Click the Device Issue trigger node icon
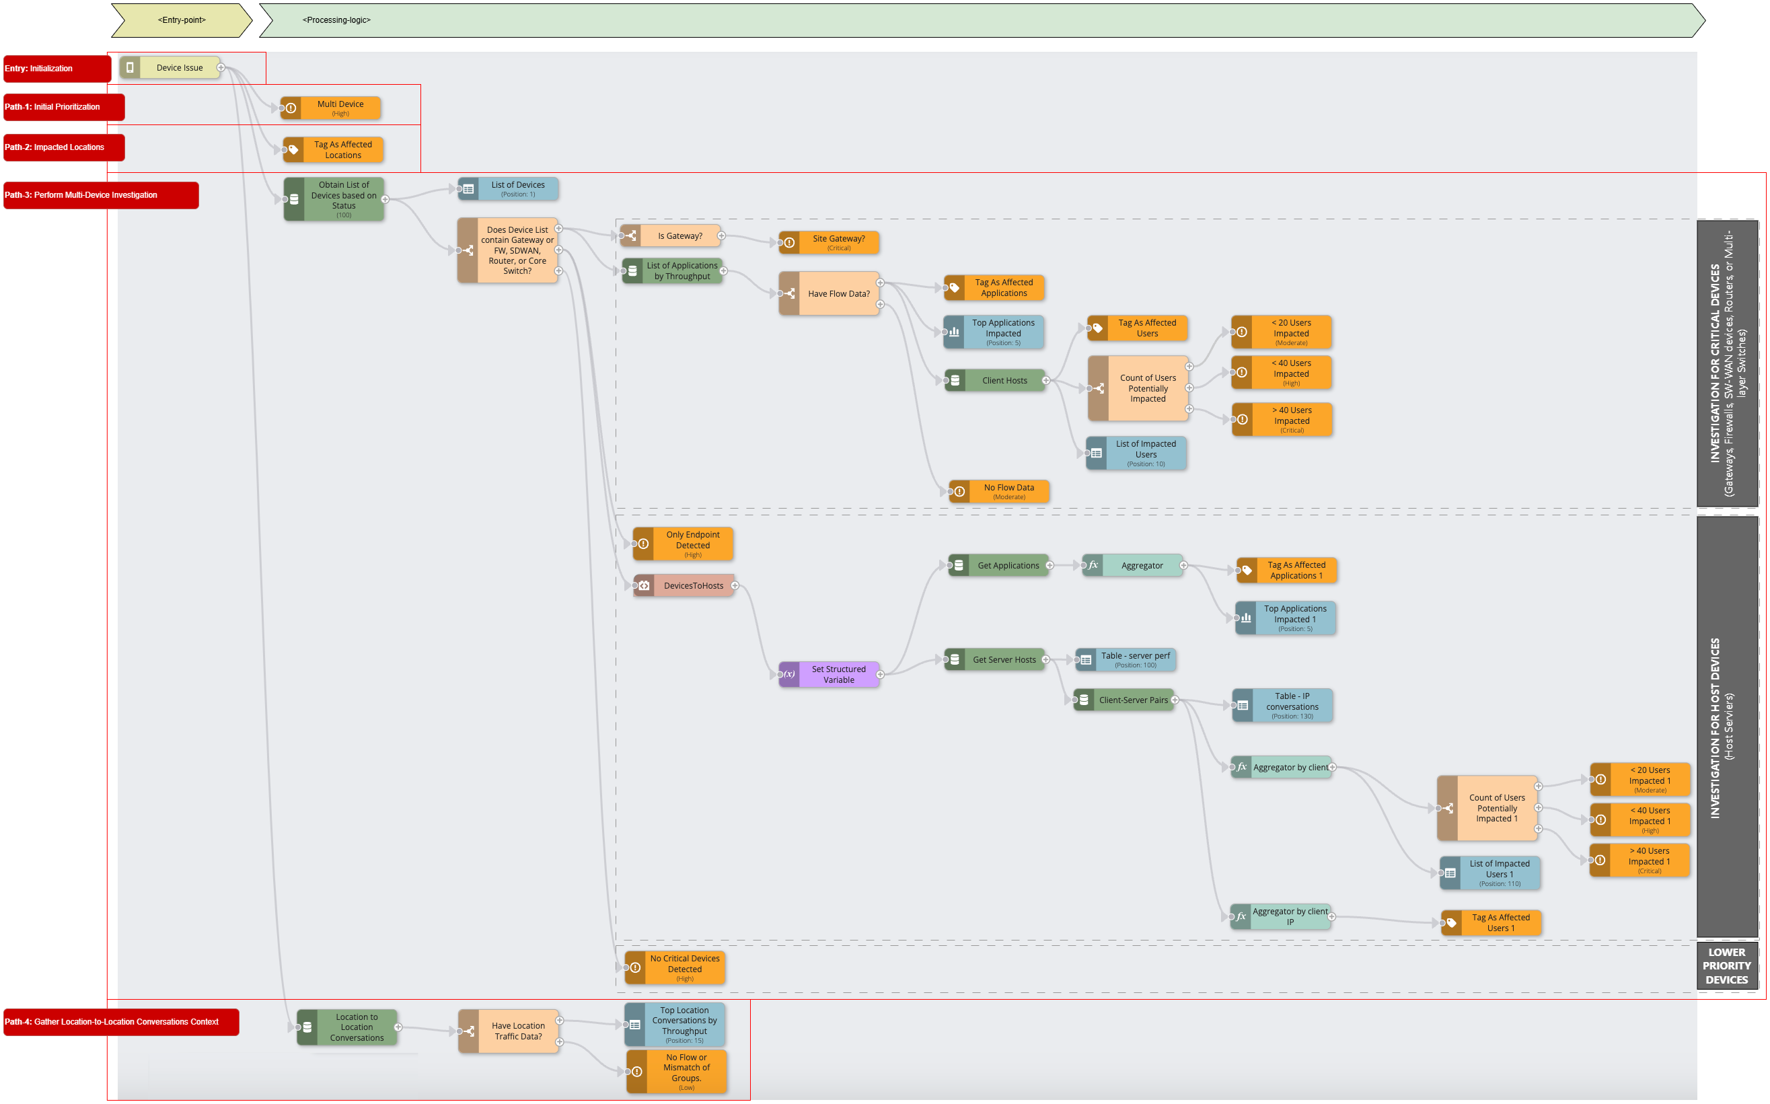Screen dimensions: 1770x1104 pos(130,68)
